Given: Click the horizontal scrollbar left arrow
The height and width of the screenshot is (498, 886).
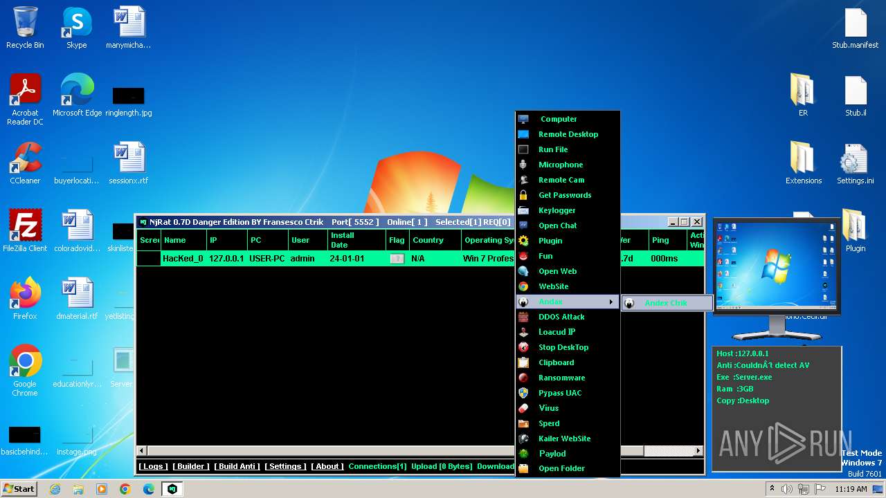Looking at the screenshot, I should (142, 450).
